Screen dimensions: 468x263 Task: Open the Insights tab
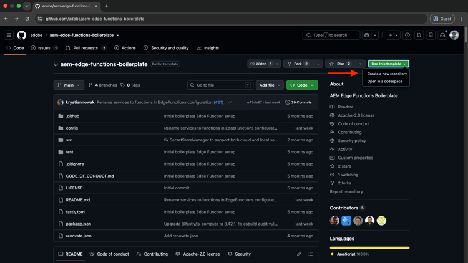(208, 48)
